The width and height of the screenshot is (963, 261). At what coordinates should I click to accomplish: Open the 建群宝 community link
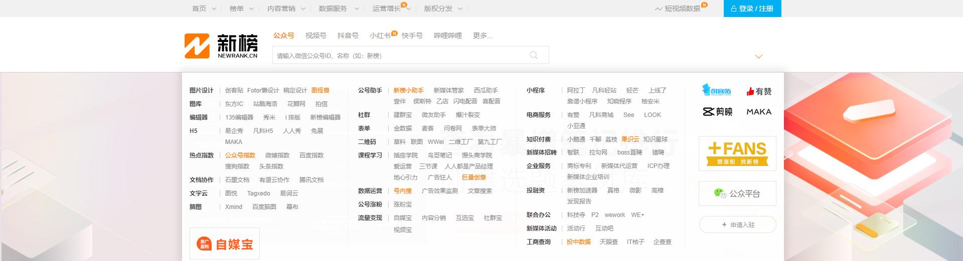(403, 115)
